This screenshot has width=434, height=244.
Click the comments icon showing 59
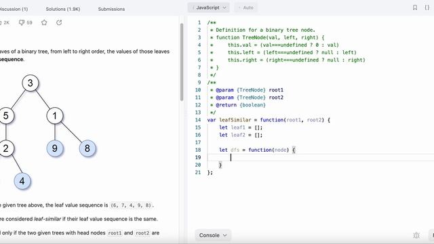pyautogui.click(x=25, y=22)
